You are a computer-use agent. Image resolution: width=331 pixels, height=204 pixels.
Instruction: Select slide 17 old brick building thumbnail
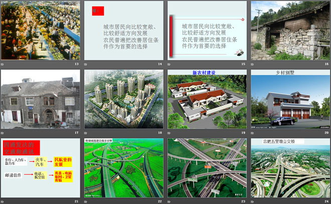point(41,99)
